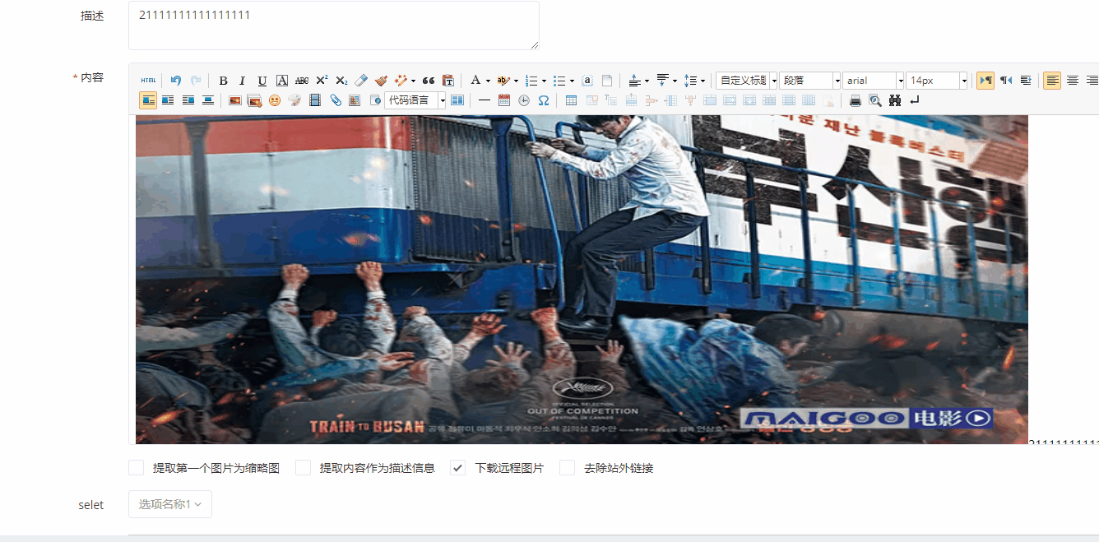Select all content in the editor

pyautogui.click(x=587, y=81)
